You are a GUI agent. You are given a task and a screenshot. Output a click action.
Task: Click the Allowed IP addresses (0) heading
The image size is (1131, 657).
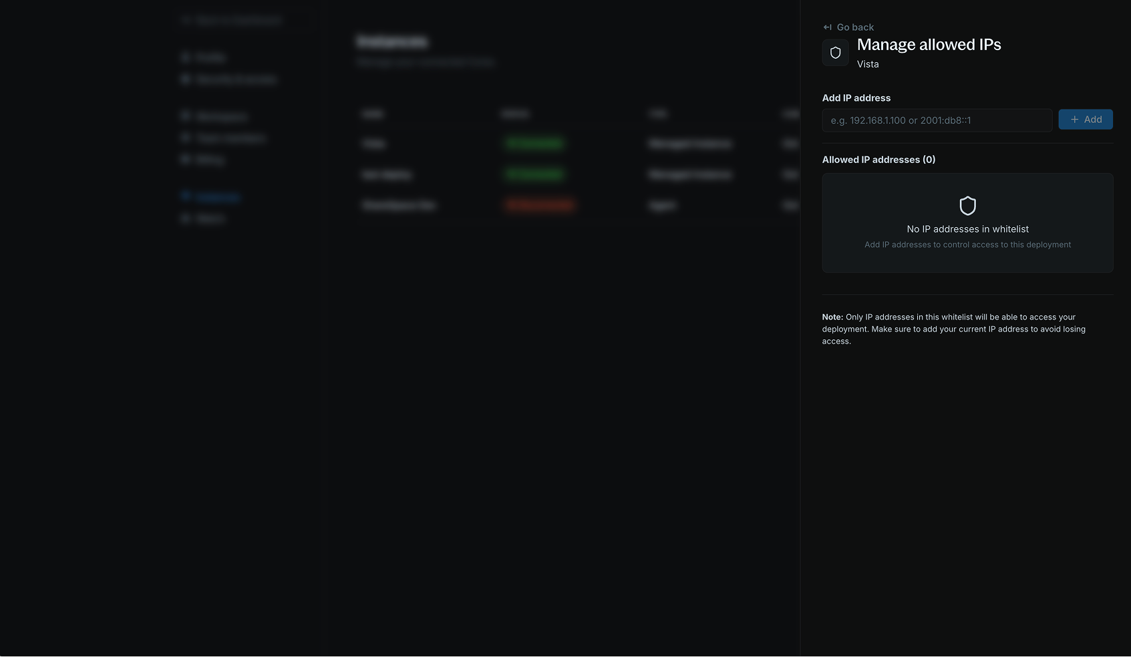pyautogui.click(x=878, y=160)
